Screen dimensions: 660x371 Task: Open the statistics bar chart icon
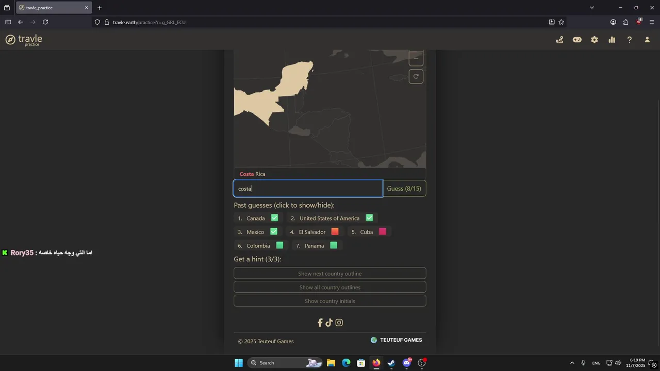pos(612,40)
